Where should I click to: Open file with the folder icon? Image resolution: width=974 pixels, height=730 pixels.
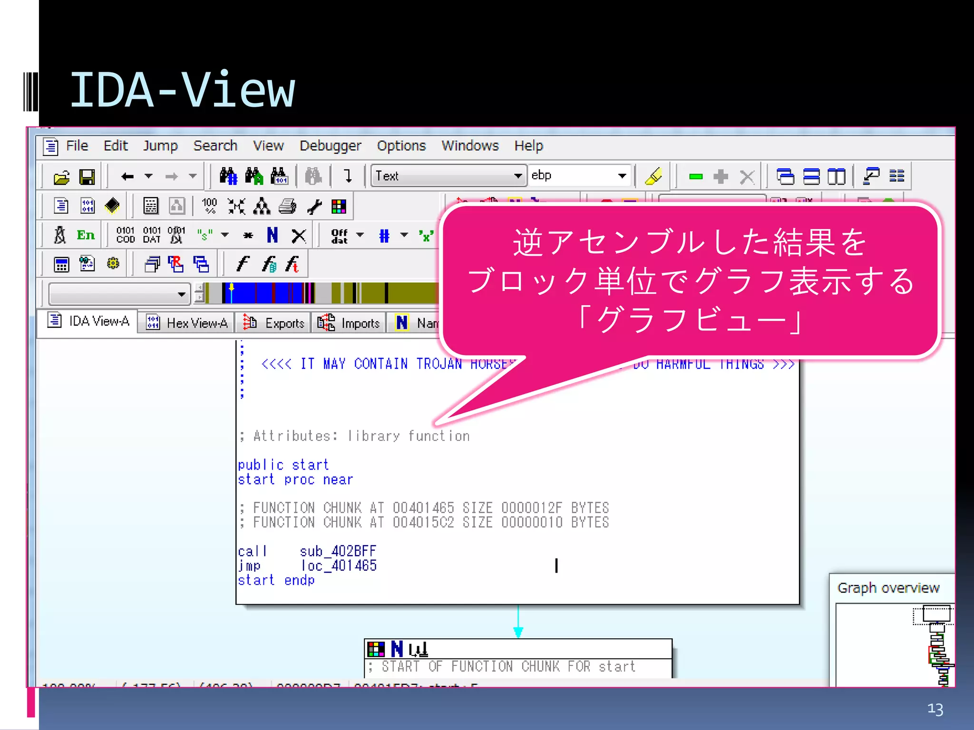tap(62, 177)
